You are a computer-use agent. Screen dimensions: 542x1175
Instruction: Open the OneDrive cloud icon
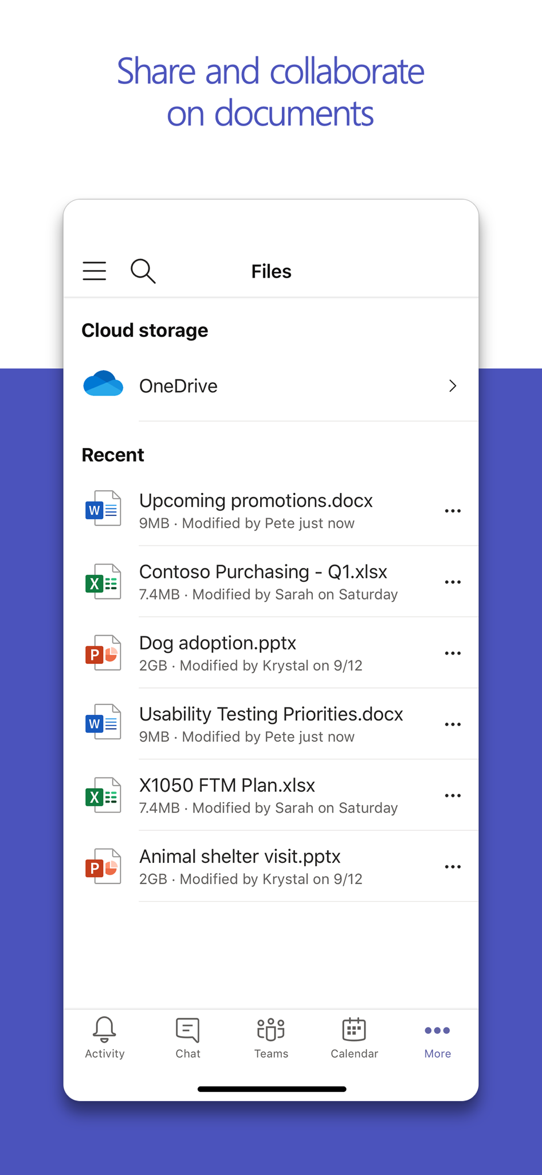point(103,384)
